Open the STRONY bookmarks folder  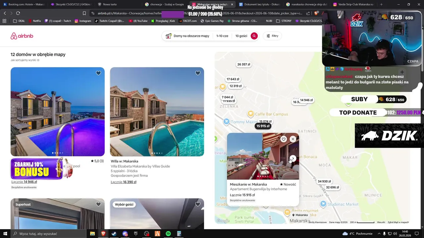[x=284, y=21]
